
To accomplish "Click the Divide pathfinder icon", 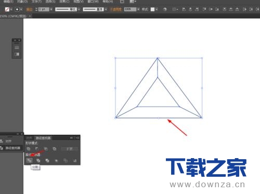I will (x=29, y=161).
